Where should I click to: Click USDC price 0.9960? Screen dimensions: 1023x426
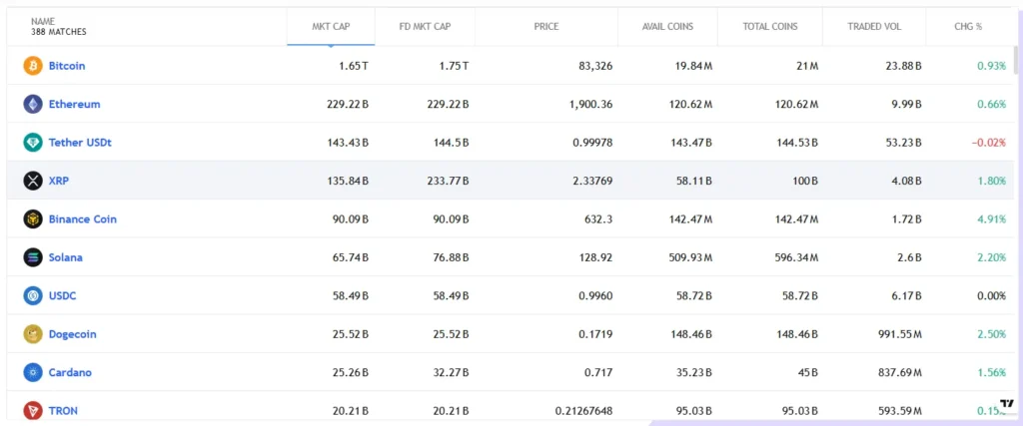595,295
